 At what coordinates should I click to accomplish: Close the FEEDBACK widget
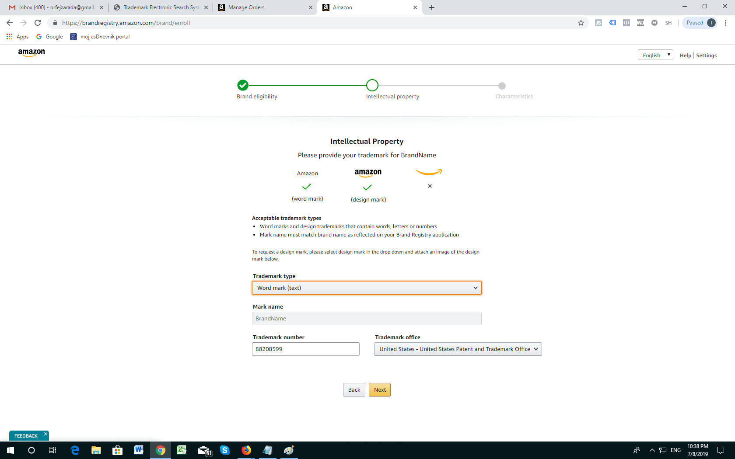point(45,434)
